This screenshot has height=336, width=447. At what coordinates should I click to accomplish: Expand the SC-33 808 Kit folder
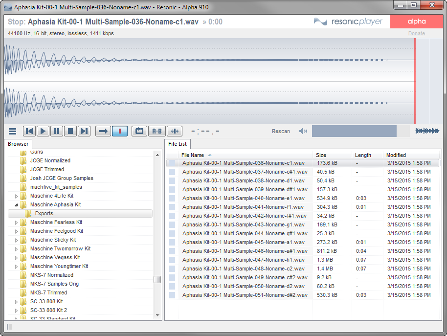[16, 302]
